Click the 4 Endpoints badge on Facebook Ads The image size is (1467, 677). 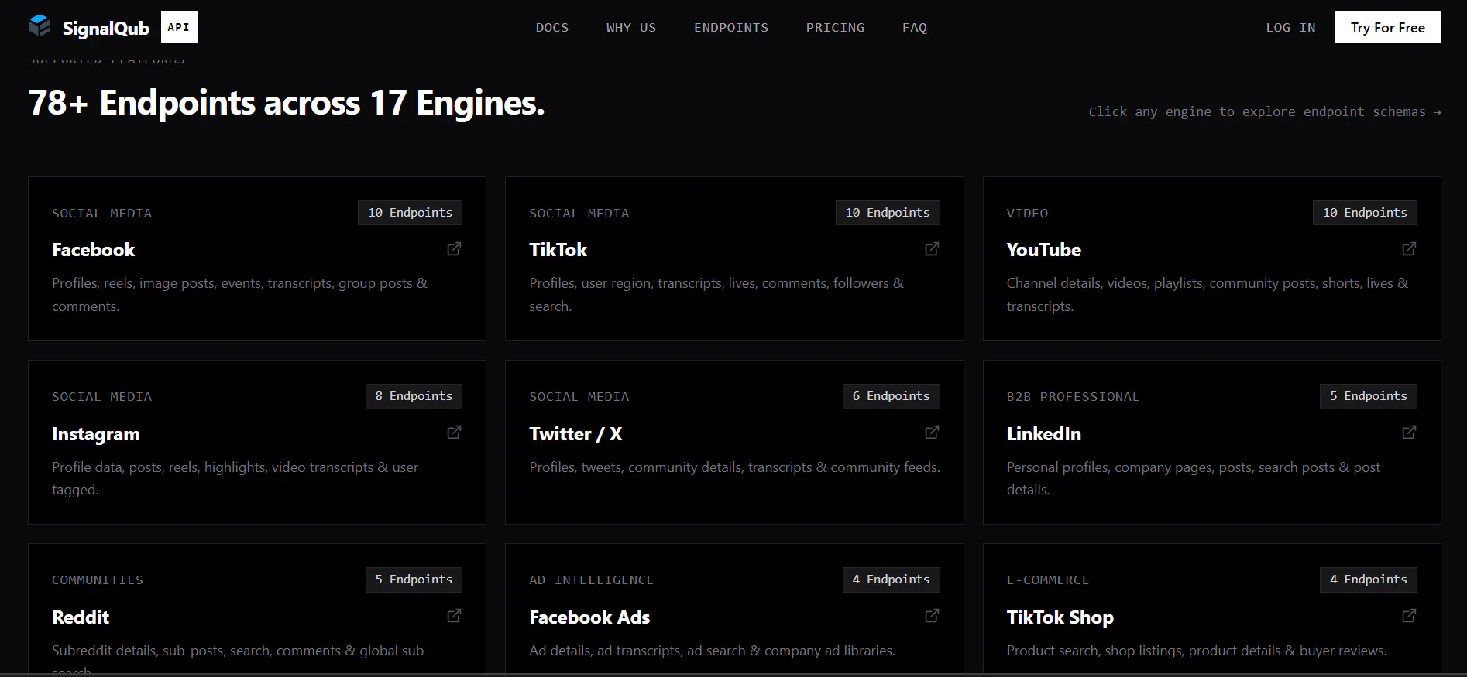[x=892, y=580]
